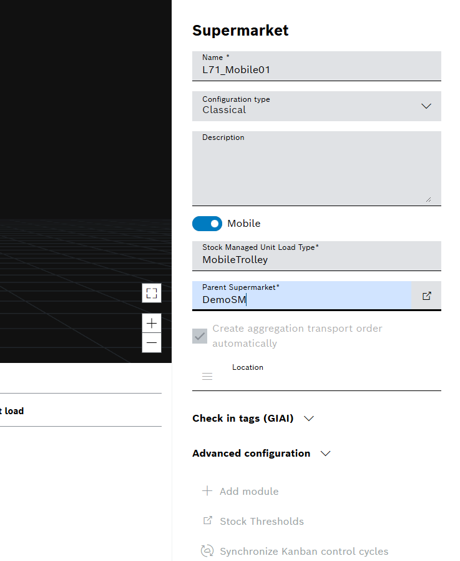The width and height of the screenshot is (460, 561).
Task: Click the Add module text
Action: click(249, 491)
